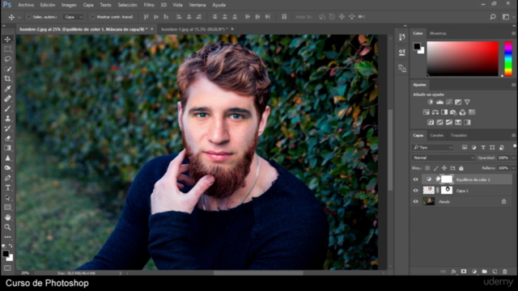This screenshot has width=518, height=291.
Task: Select the Equilibrio de color 1 layer mask thumbnail
Action: coord(447,179)
